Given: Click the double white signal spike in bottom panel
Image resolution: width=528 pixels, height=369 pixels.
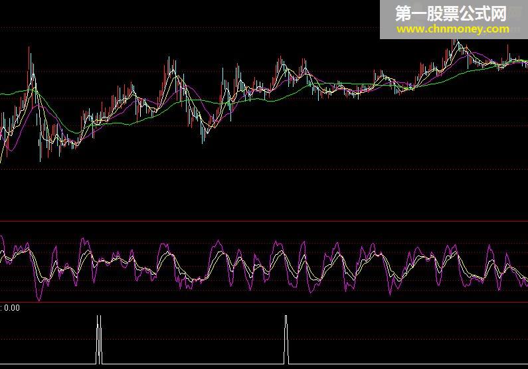Looking at the screenshot, I should pos(99,339).
